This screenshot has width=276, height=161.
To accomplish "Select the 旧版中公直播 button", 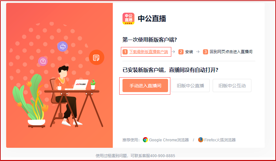I will [190, 86].
